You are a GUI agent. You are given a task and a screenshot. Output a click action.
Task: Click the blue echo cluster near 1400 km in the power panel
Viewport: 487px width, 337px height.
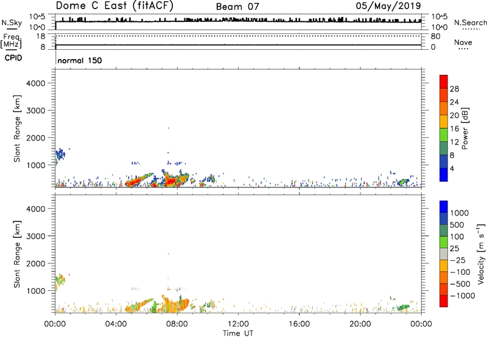pos(60,154)
